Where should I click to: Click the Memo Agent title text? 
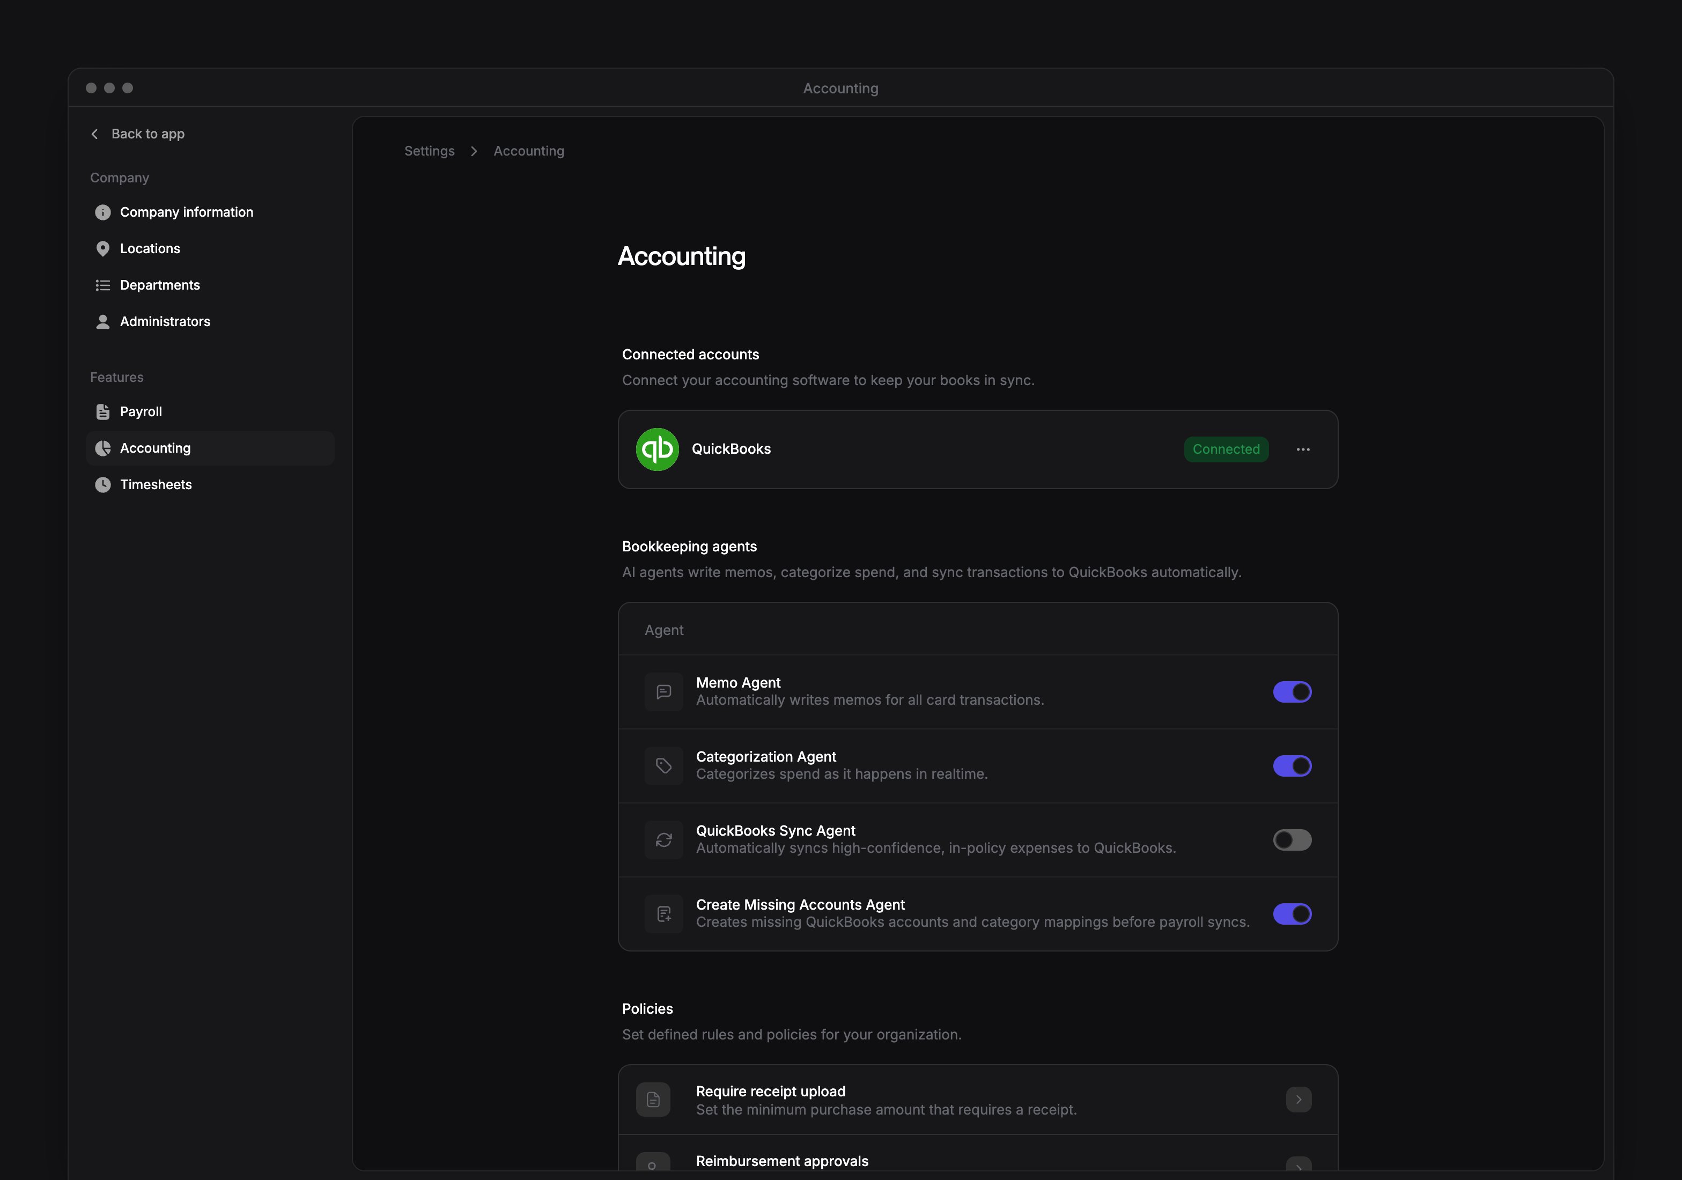click(x=737, y=683)
